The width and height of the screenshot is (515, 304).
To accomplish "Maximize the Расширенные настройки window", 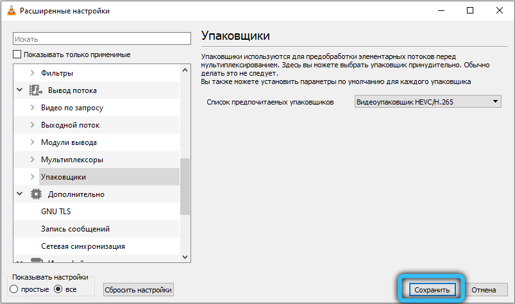I will 470,10.
